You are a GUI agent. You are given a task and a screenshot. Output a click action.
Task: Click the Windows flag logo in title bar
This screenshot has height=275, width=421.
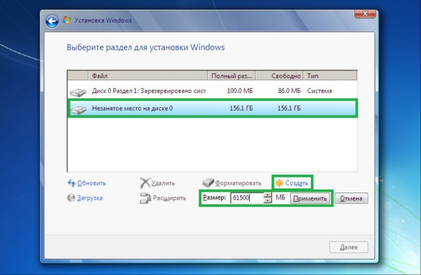tap(66, 20)
